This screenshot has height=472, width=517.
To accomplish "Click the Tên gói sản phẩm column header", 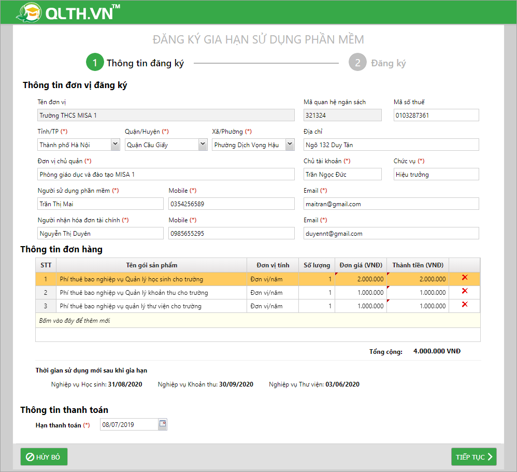I will [152, 265].
